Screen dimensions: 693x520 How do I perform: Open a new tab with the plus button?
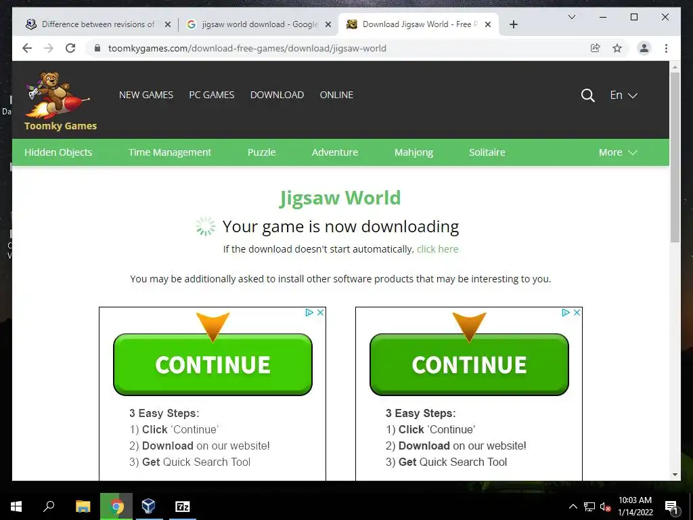point(513,24)
